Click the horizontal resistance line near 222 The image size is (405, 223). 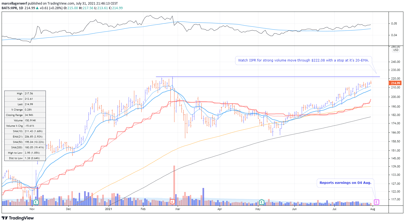[268, 77]
